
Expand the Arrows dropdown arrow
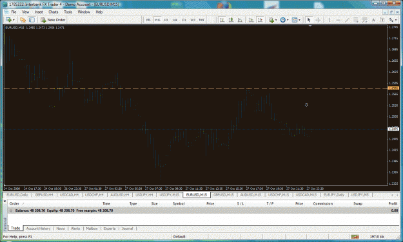coord(396,20)
